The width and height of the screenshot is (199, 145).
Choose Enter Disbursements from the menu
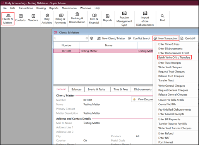click(x=170, y=49)
